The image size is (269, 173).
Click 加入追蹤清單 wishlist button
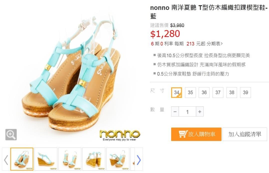pyautogui.click(x=245, y=134)
